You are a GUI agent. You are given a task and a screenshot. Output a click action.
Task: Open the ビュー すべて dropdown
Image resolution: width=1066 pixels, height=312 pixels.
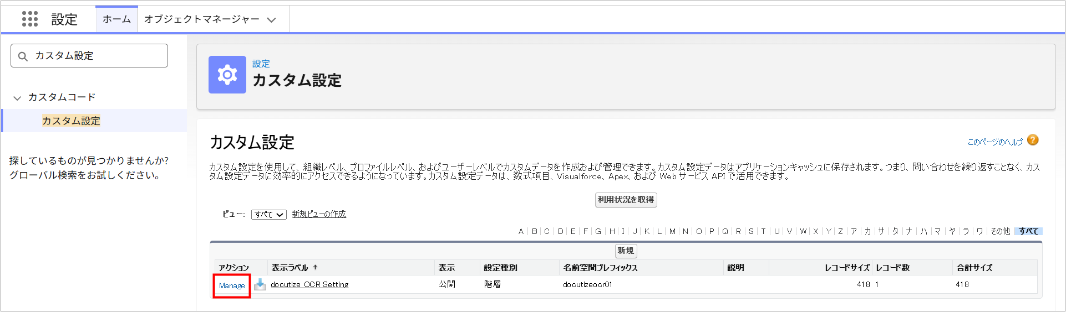(269, 215)
